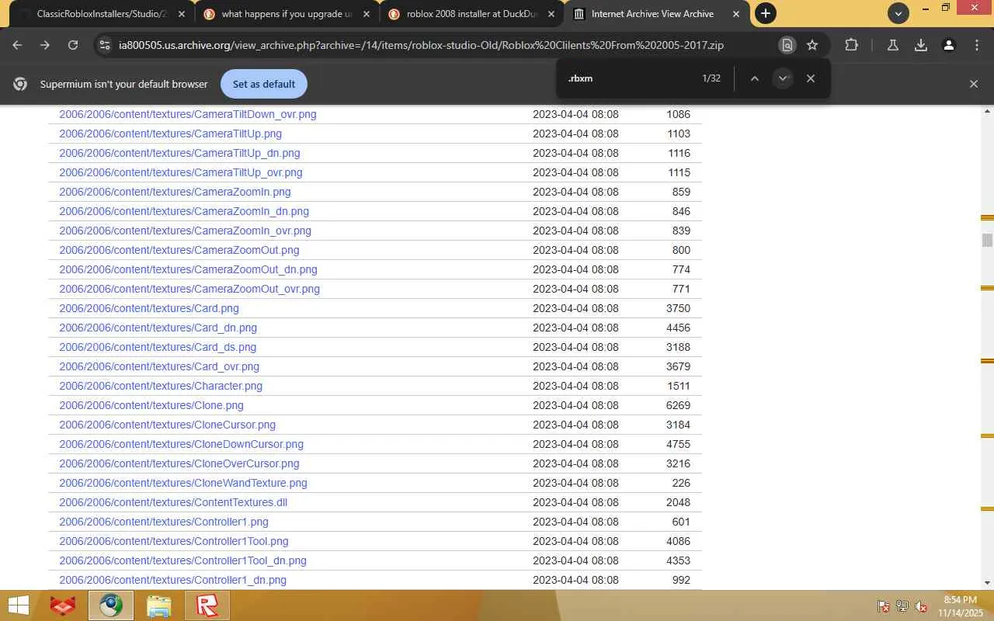This screenshot has width=994, height=621.
Task: Click the find-in-page icon in the address bar
Action: pos(787,45)
